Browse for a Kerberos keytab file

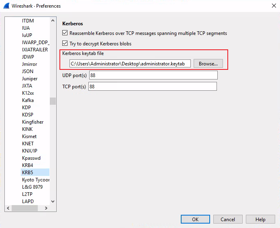[208, 64]
